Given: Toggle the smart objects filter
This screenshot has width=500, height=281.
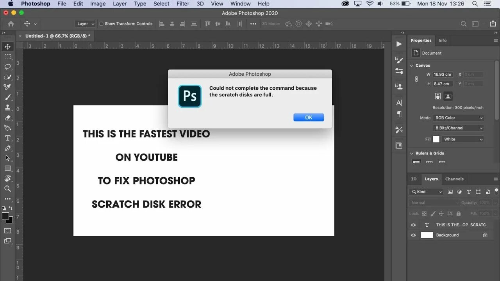Looking at the screenshot, I should pos(487,192).
